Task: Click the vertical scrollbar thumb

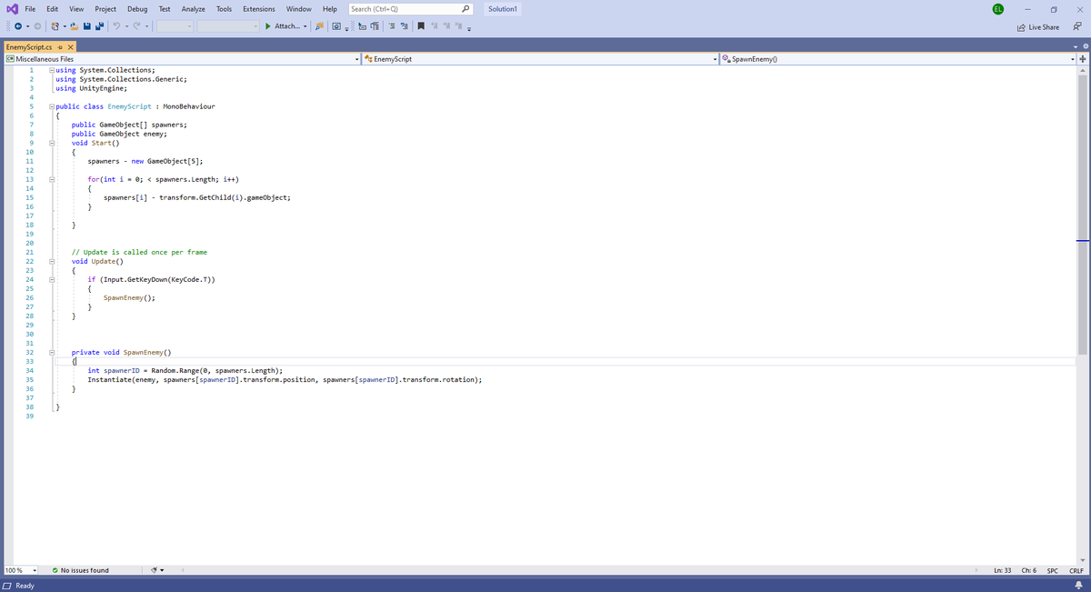Action: (1082, 214)
